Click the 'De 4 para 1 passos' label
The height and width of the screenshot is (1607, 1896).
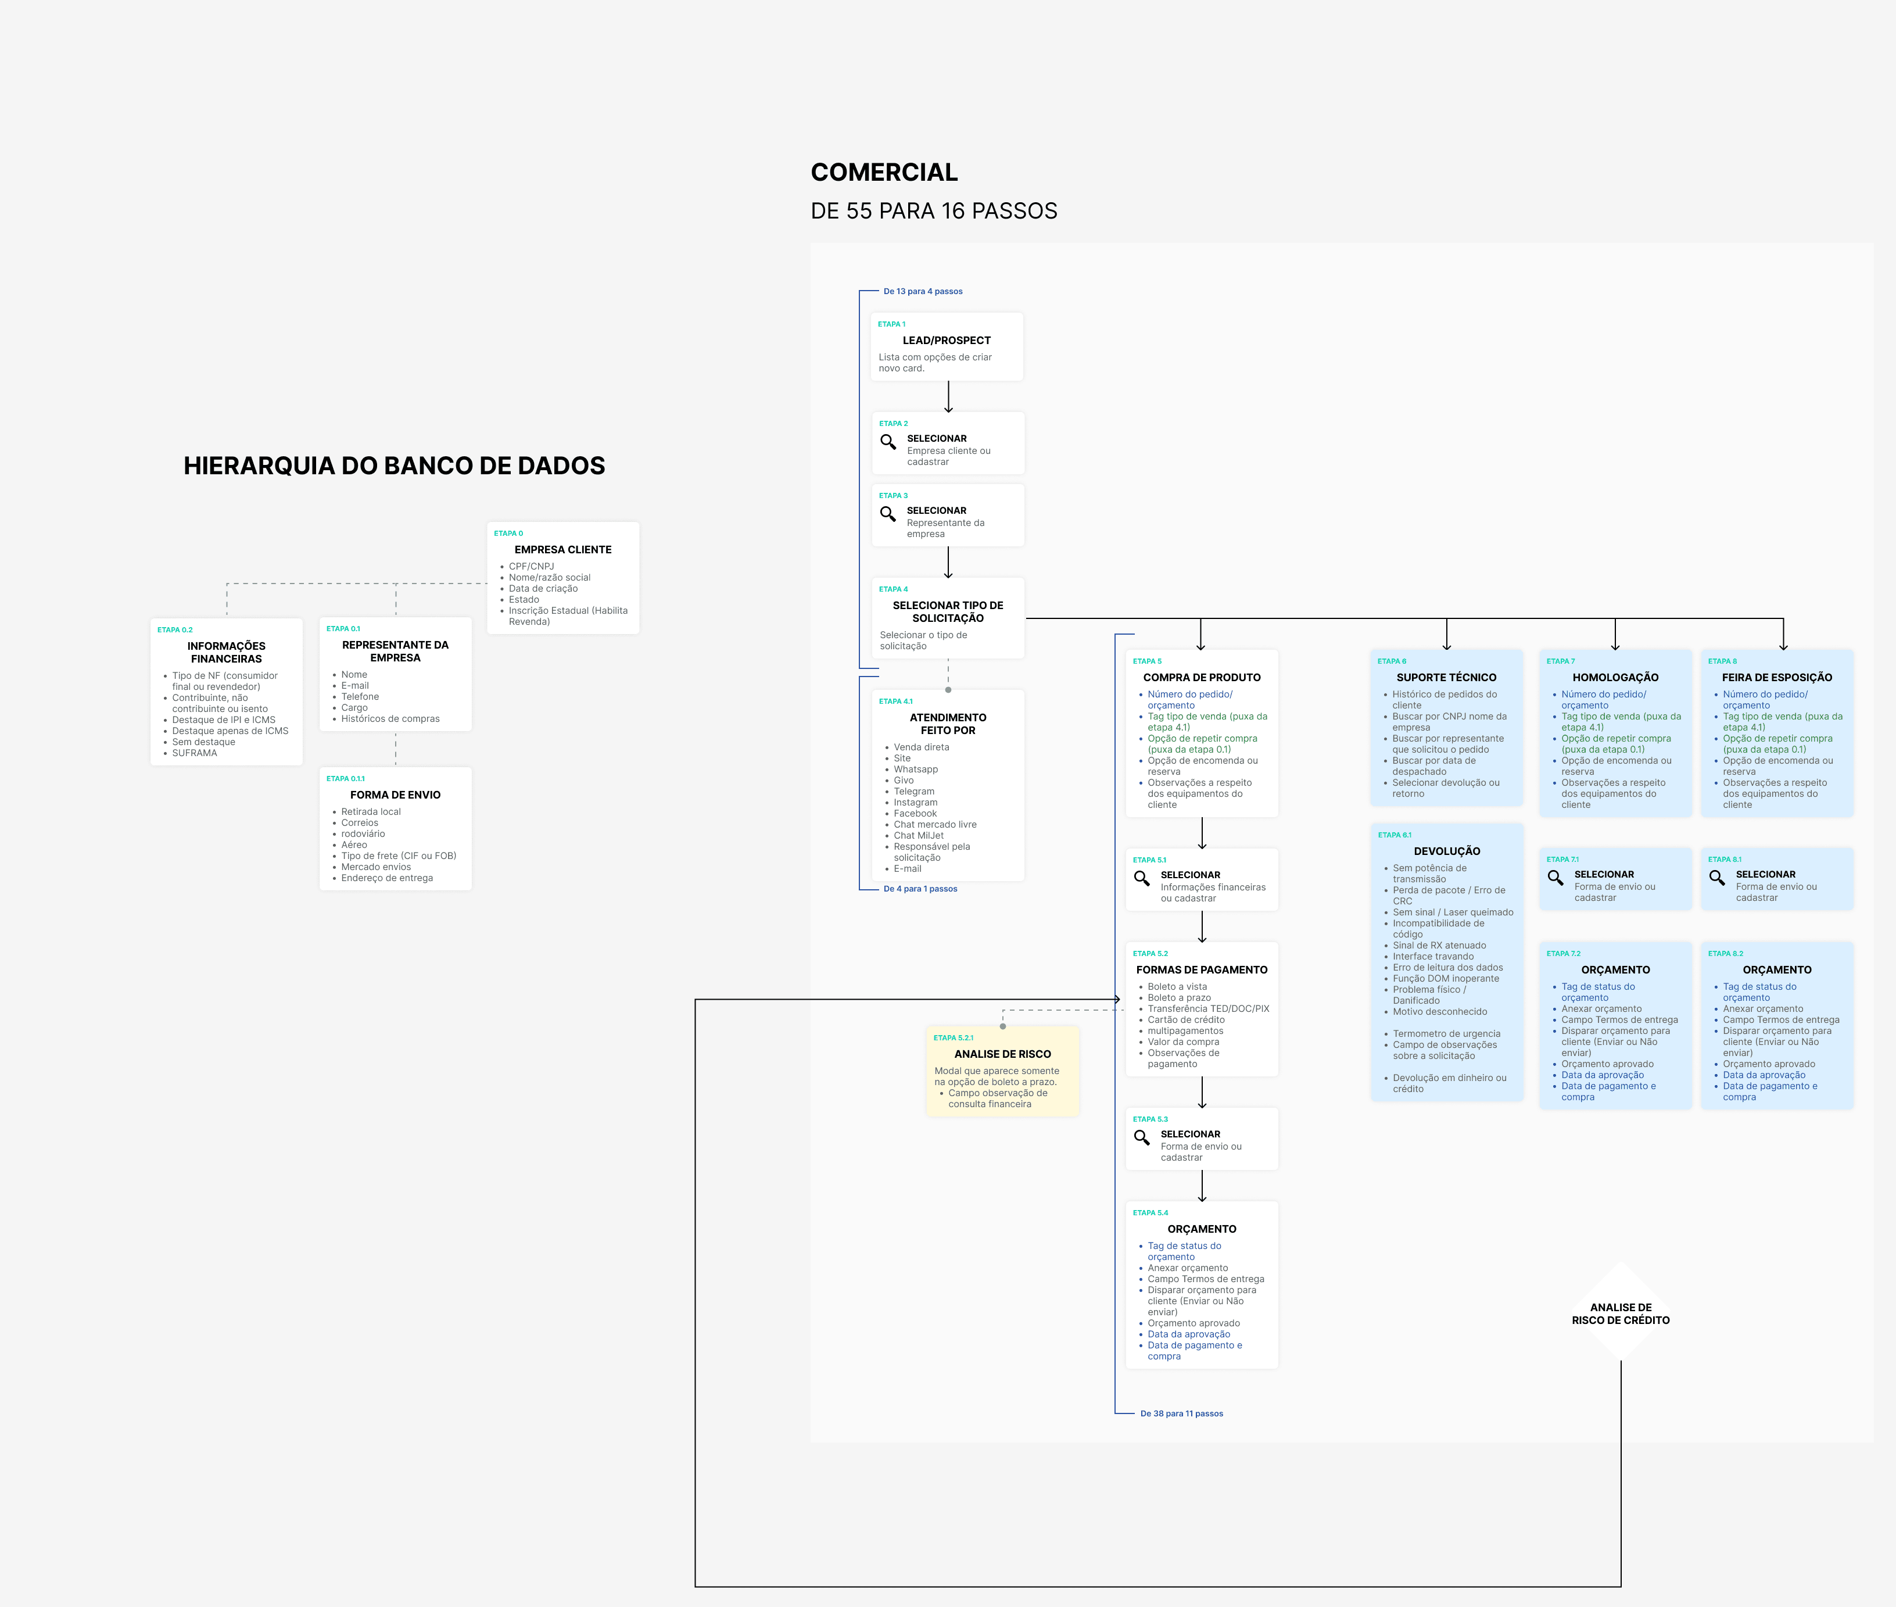coord(920,888)
